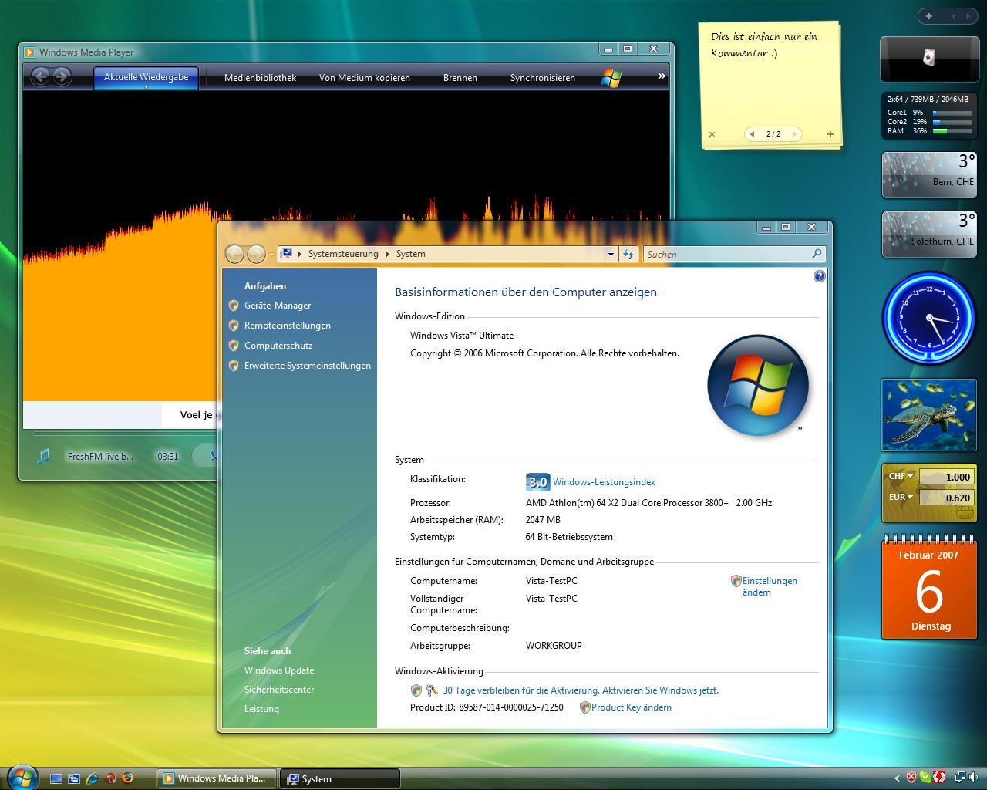Click the Back arrow in Windows Media Player
Viewport: 987px width, 790px height.
click(41, 76)
